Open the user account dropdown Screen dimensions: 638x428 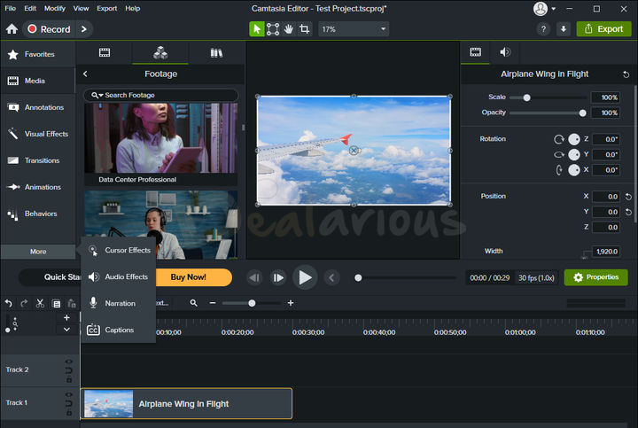point(544,9)
